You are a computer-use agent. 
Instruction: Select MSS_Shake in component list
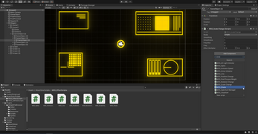point(229,87)
